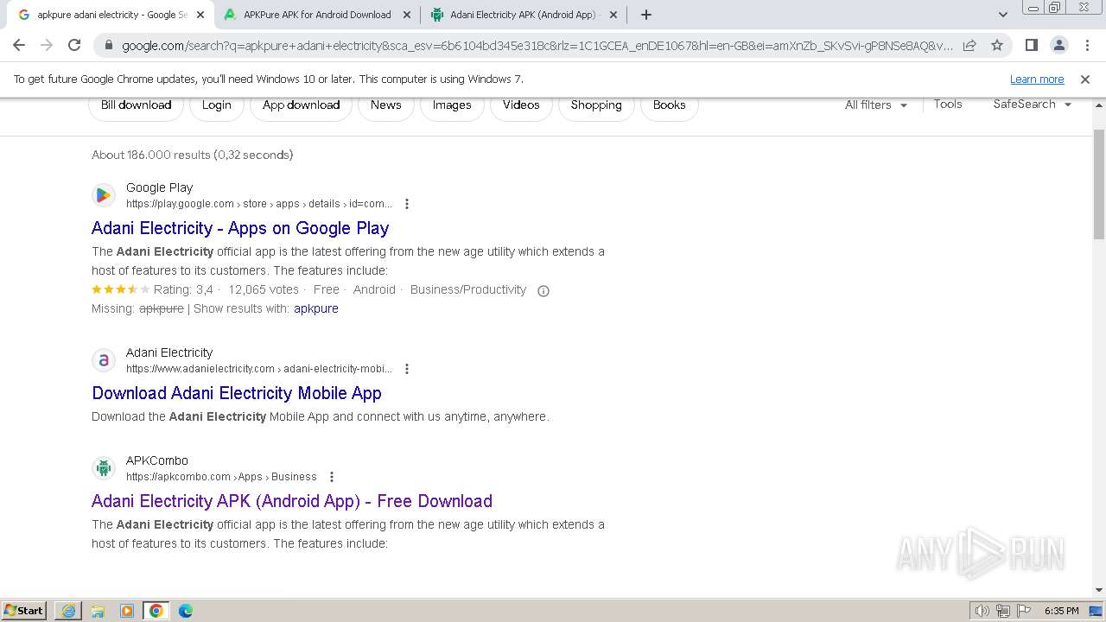This screenshot has height=622, width=1106.
Task: Switch to Videos results
Action: pyautogui.click(x=521, y=105)
